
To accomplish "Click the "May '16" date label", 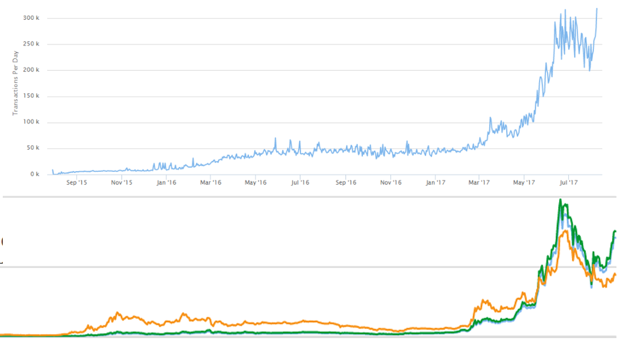I will coord(256,183).
